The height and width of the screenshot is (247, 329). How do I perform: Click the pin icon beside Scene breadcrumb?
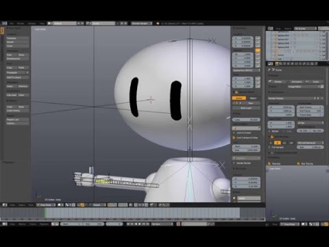(269, 70)
